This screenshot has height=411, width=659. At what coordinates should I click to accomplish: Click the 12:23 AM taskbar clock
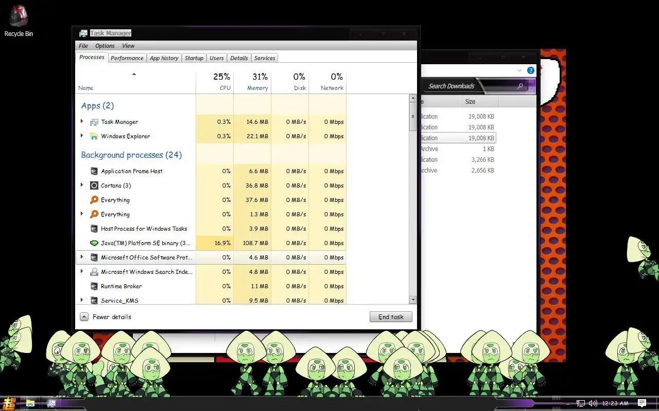(615, 403)
